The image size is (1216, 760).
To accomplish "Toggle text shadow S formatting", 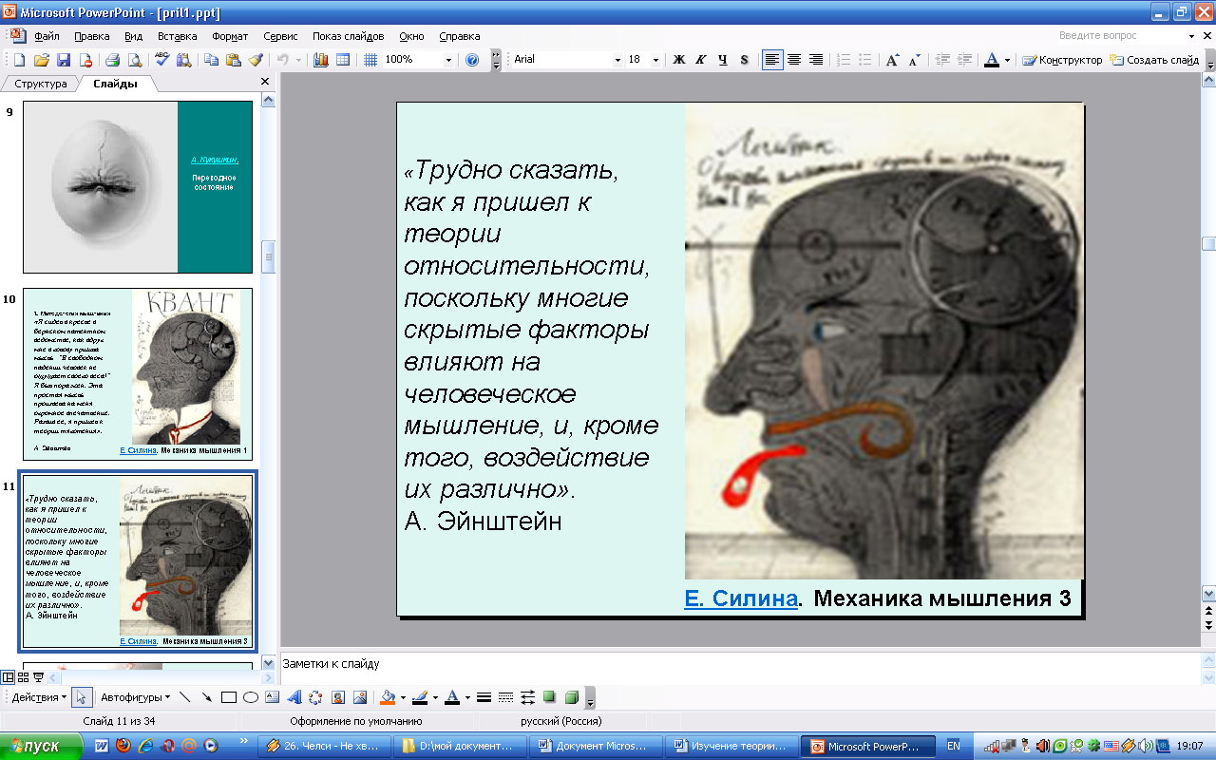I will point(744,60).
